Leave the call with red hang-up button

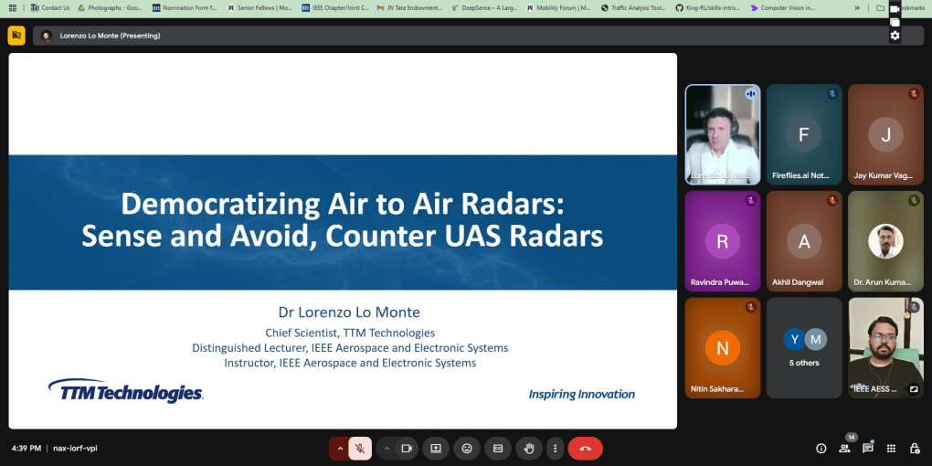(586, 448)
